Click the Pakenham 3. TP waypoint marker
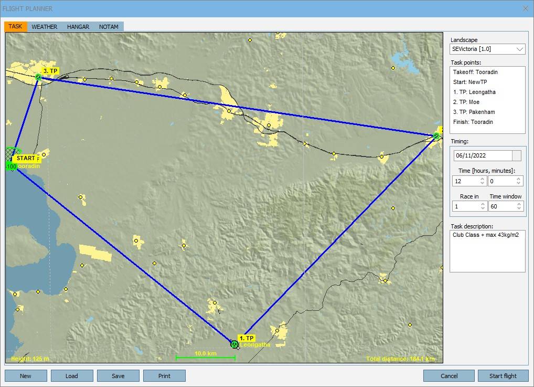 38,78
